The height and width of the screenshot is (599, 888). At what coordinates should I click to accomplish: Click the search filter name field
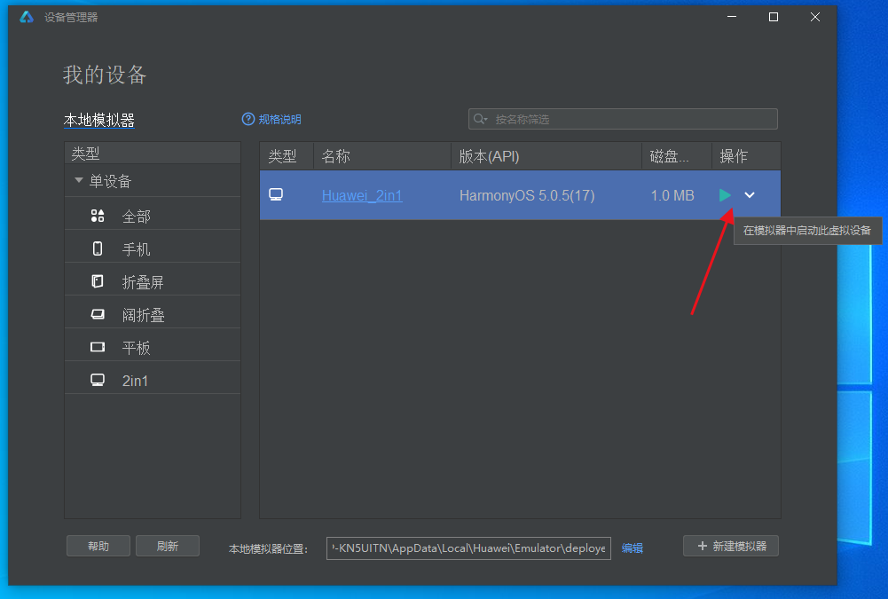[x=630, y=119]
